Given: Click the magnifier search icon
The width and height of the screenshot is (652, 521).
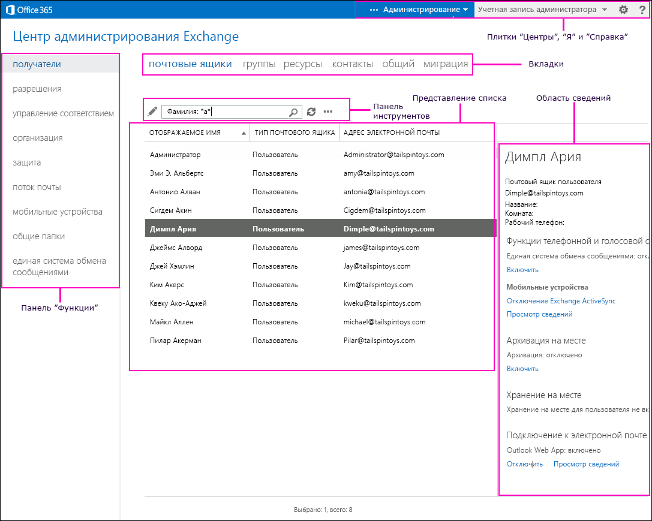Looking at the screenshot, I should pyautogui.click(x=293, y=112).
